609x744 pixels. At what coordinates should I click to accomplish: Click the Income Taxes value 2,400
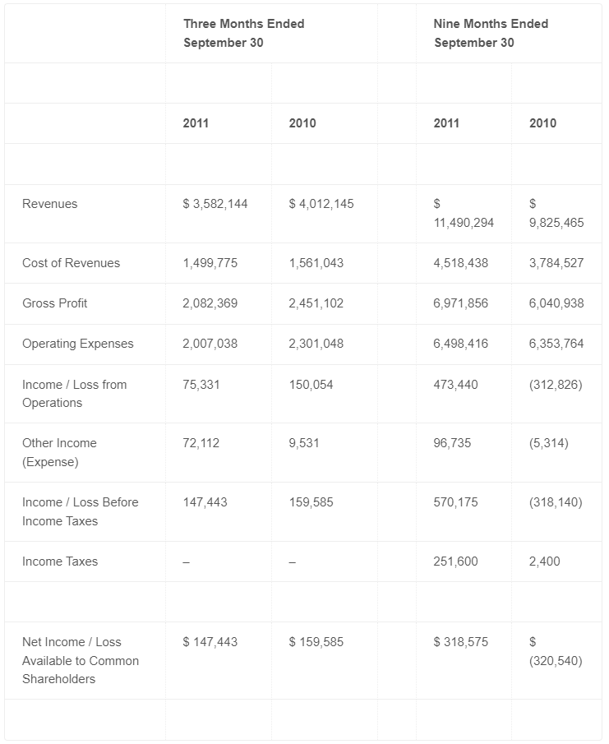pos(545,561)
